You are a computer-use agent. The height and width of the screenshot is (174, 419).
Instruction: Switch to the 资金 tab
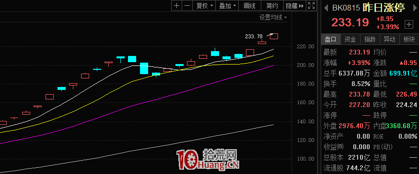350,39
